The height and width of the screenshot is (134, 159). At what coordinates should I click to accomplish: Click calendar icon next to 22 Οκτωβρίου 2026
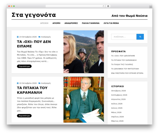(x=18, y=83)
